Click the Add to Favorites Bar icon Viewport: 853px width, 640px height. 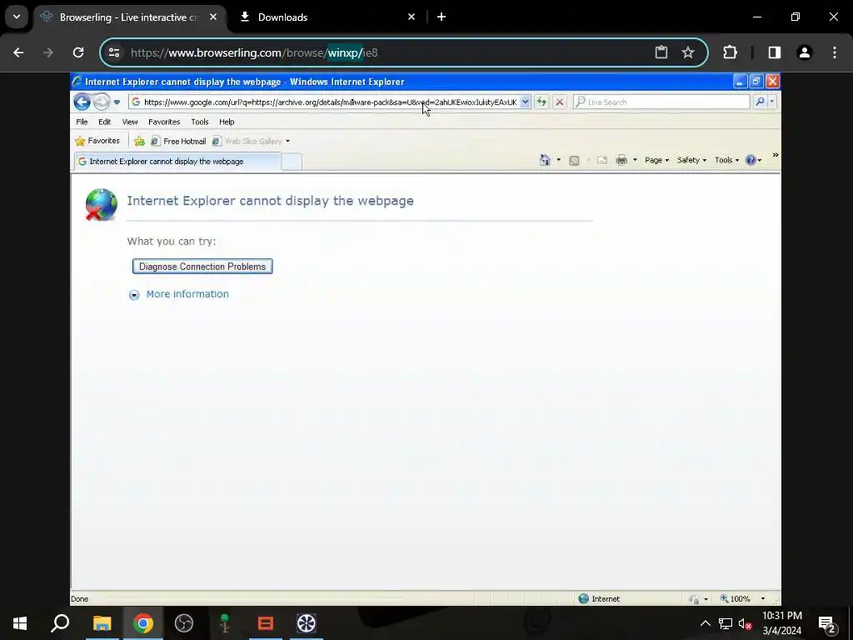coord(139,142)
